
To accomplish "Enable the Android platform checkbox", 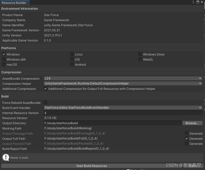I will pyautogui.click(x=72, y=64).
